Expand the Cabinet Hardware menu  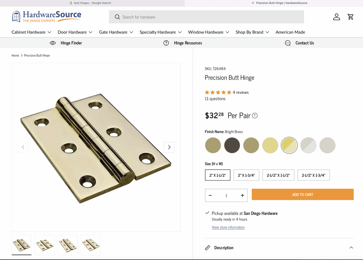31,32
